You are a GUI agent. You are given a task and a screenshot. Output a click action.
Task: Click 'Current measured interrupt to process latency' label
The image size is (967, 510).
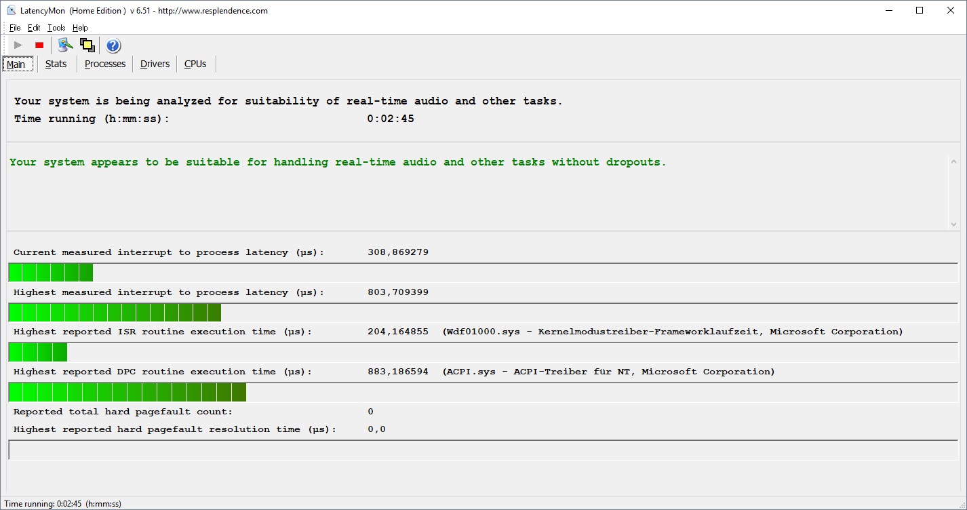(x=169, y=252)
